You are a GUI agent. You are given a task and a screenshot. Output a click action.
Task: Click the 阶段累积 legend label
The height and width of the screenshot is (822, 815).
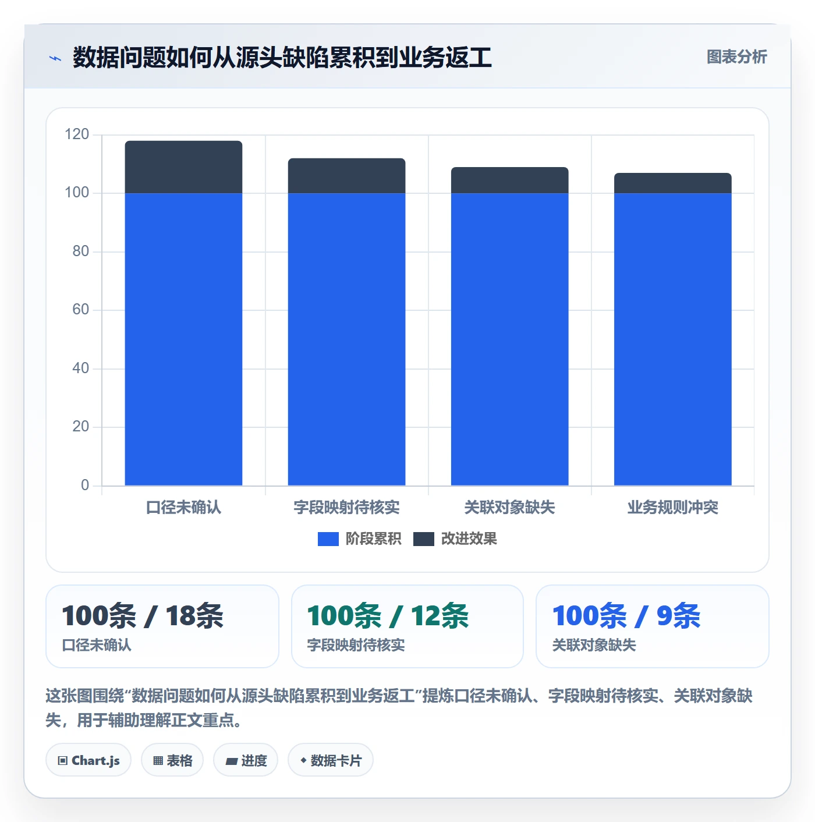click(x=373, y=539)
